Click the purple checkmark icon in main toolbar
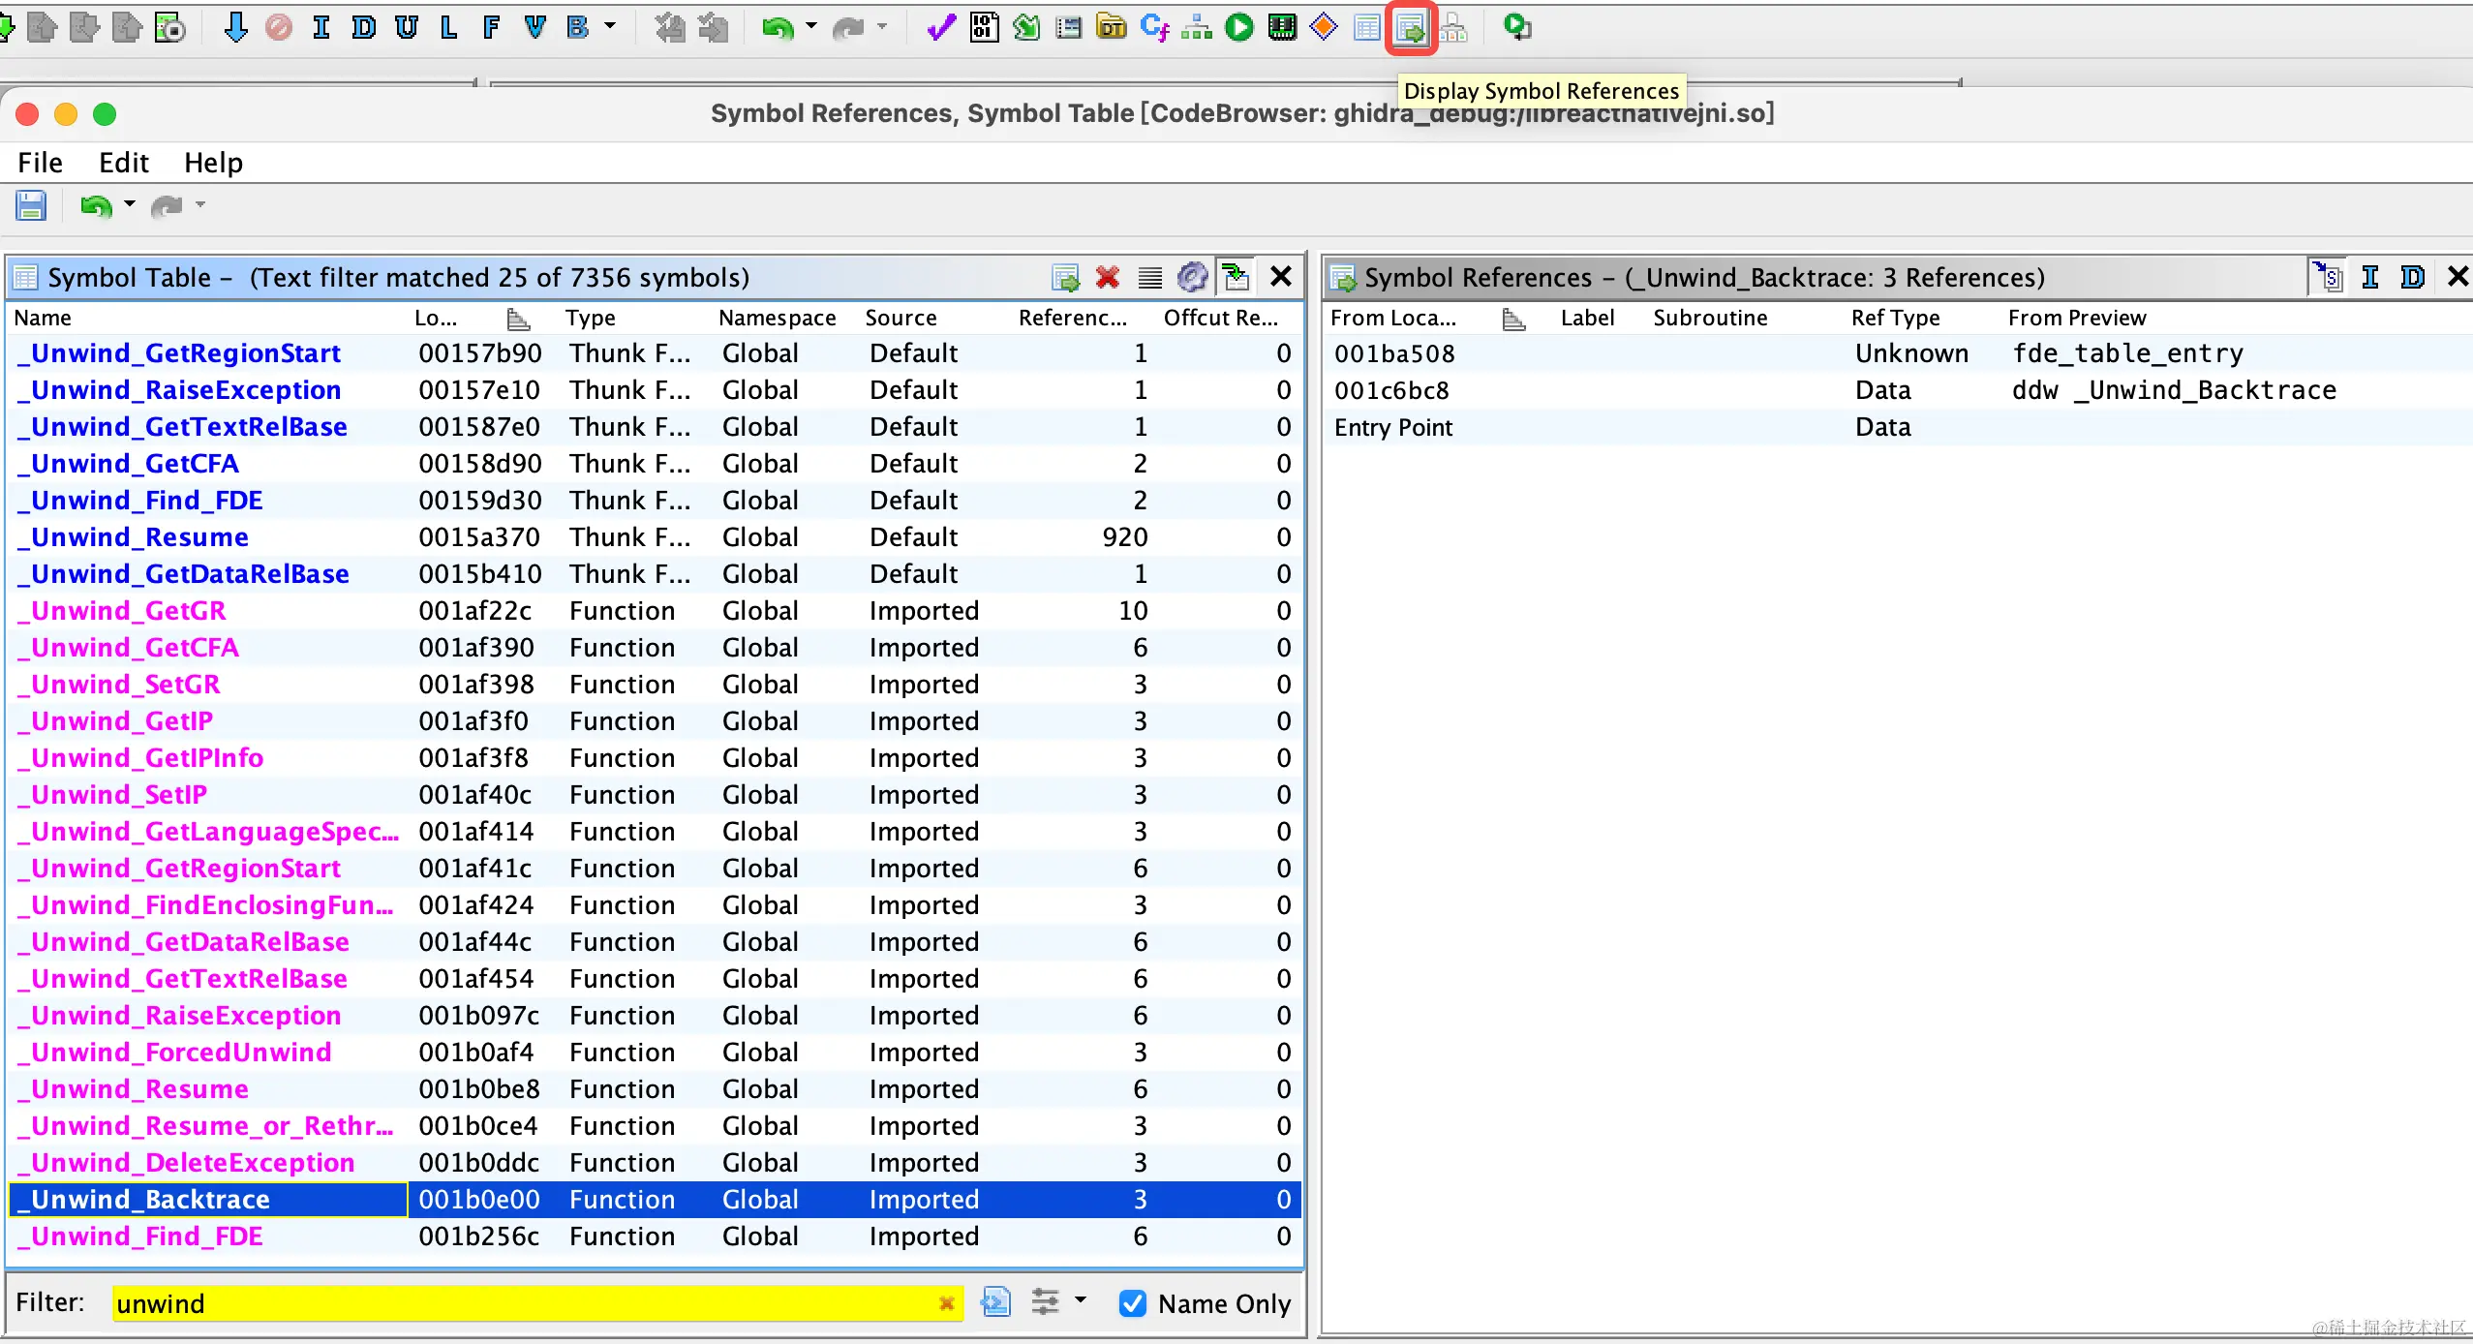2473x1344 pixels. 941,27
